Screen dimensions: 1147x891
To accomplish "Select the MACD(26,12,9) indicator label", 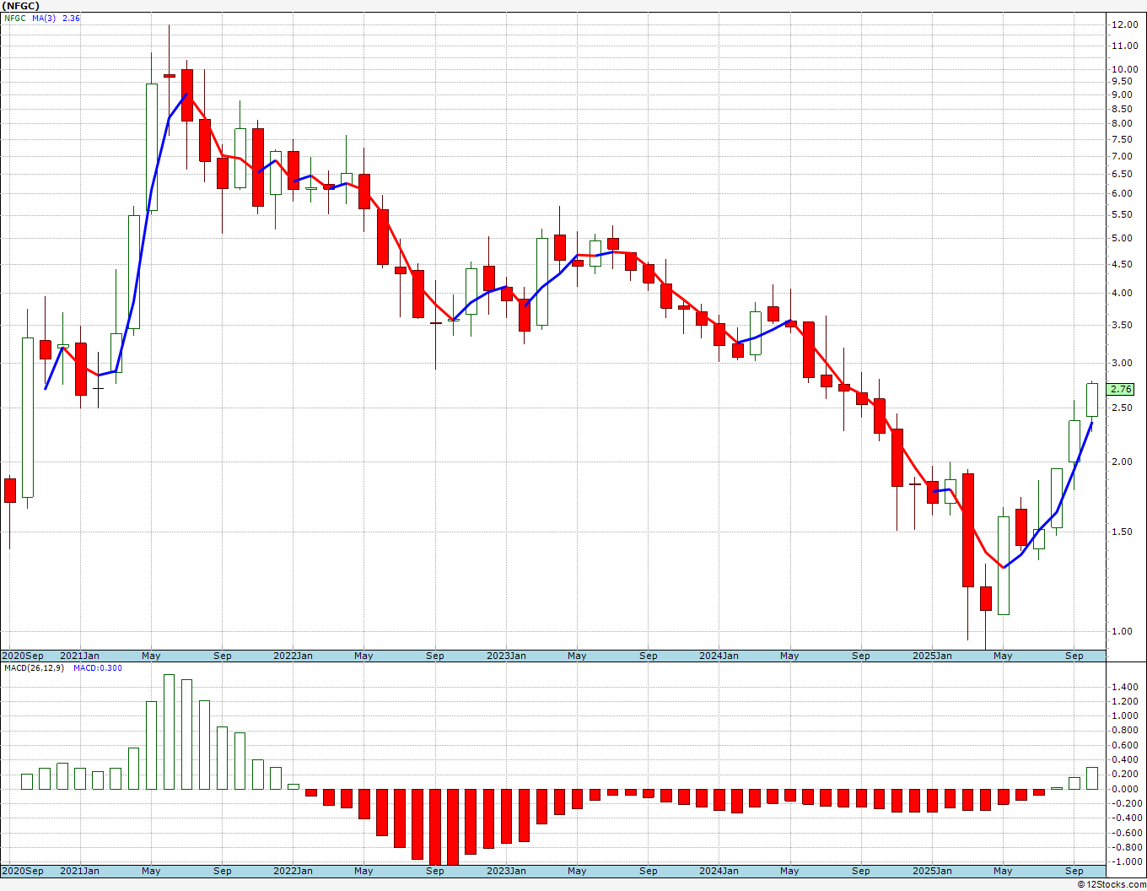I will (33, 667).
